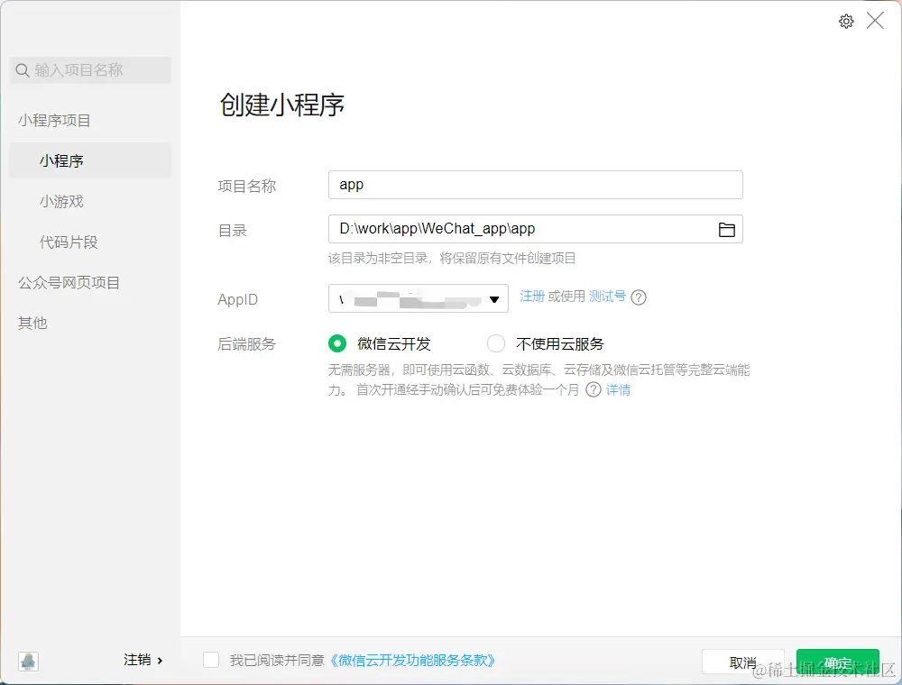The height and width of the screenshot is (685, 902).
Task: Tick the agree to cloud terms checkbox
Action: click(x=211, y=660)
